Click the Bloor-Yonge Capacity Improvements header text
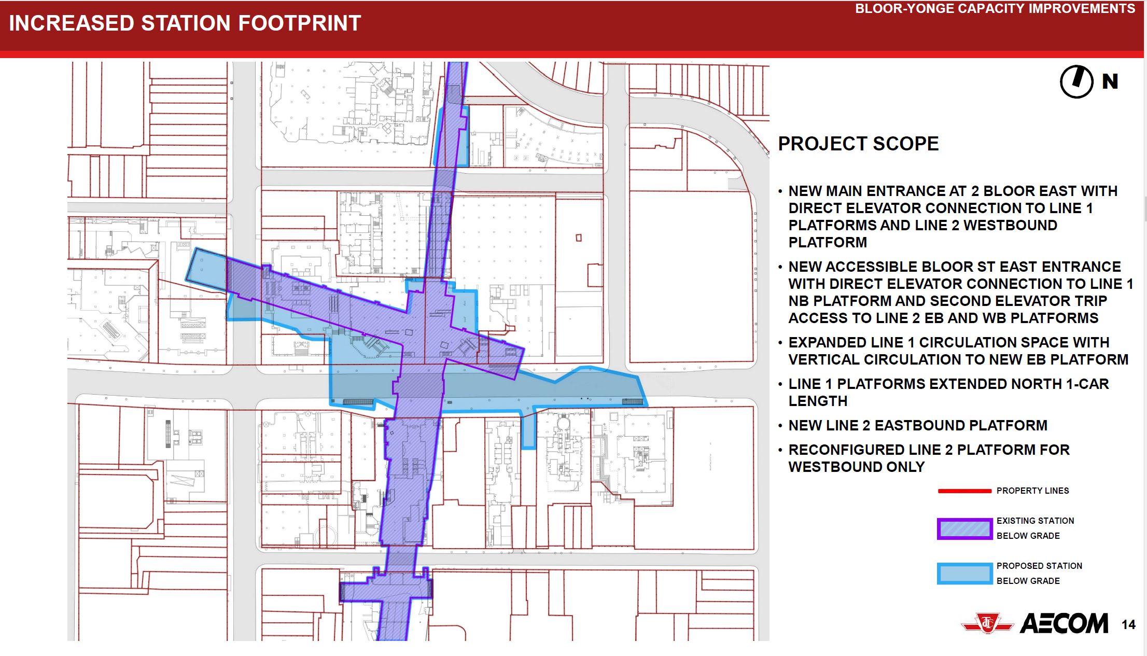This screenshot has height=656, width=1147. [995, 9]
